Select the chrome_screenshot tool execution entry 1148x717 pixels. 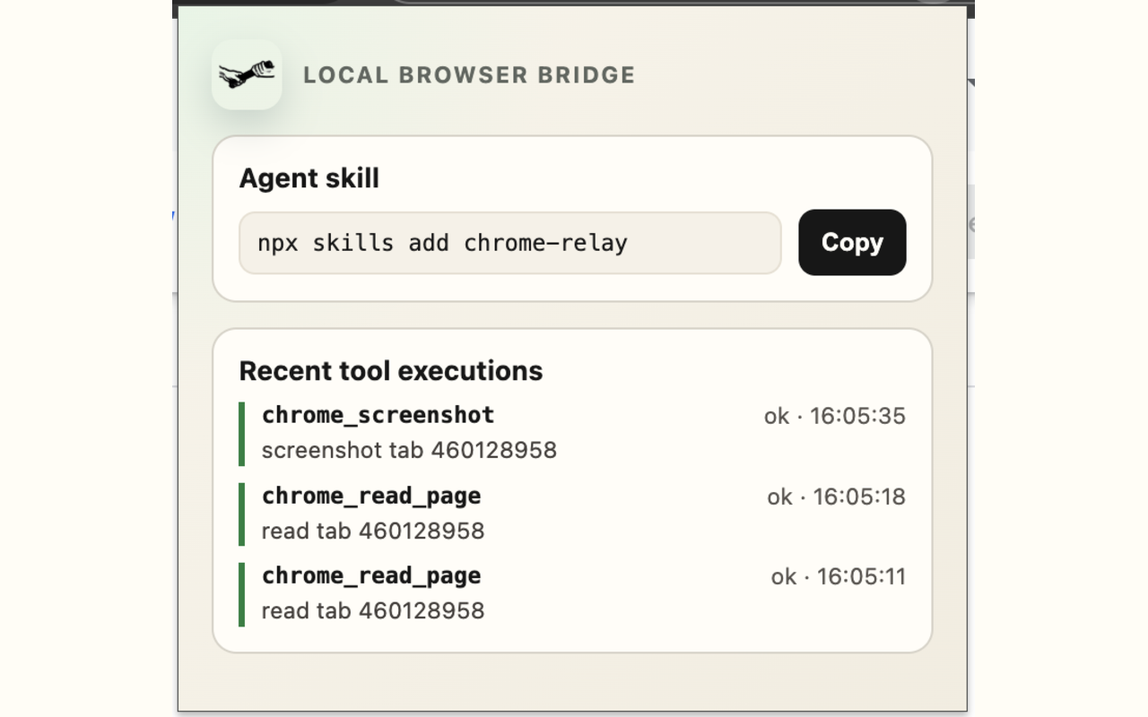(574, 430)
